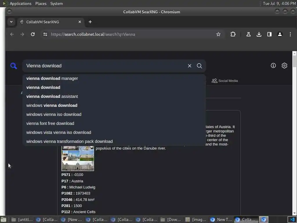Click the show desktop icon in taskbar
The image size is (297, 223).
(3, 220)
